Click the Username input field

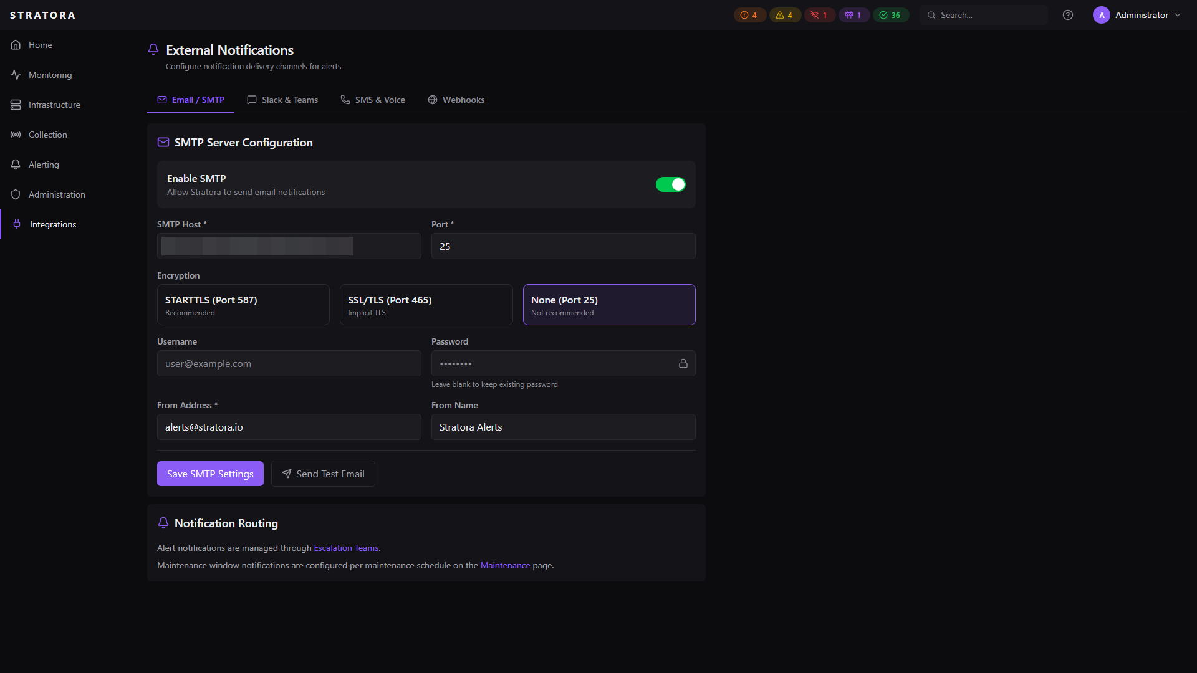click(289, 363)
